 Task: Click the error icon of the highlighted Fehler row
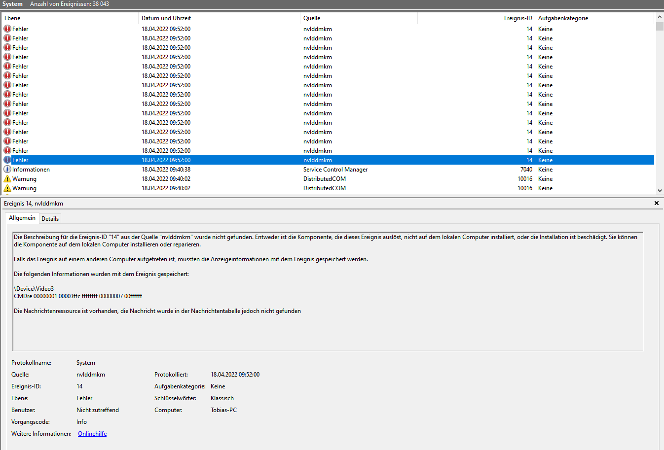(7, 160)
